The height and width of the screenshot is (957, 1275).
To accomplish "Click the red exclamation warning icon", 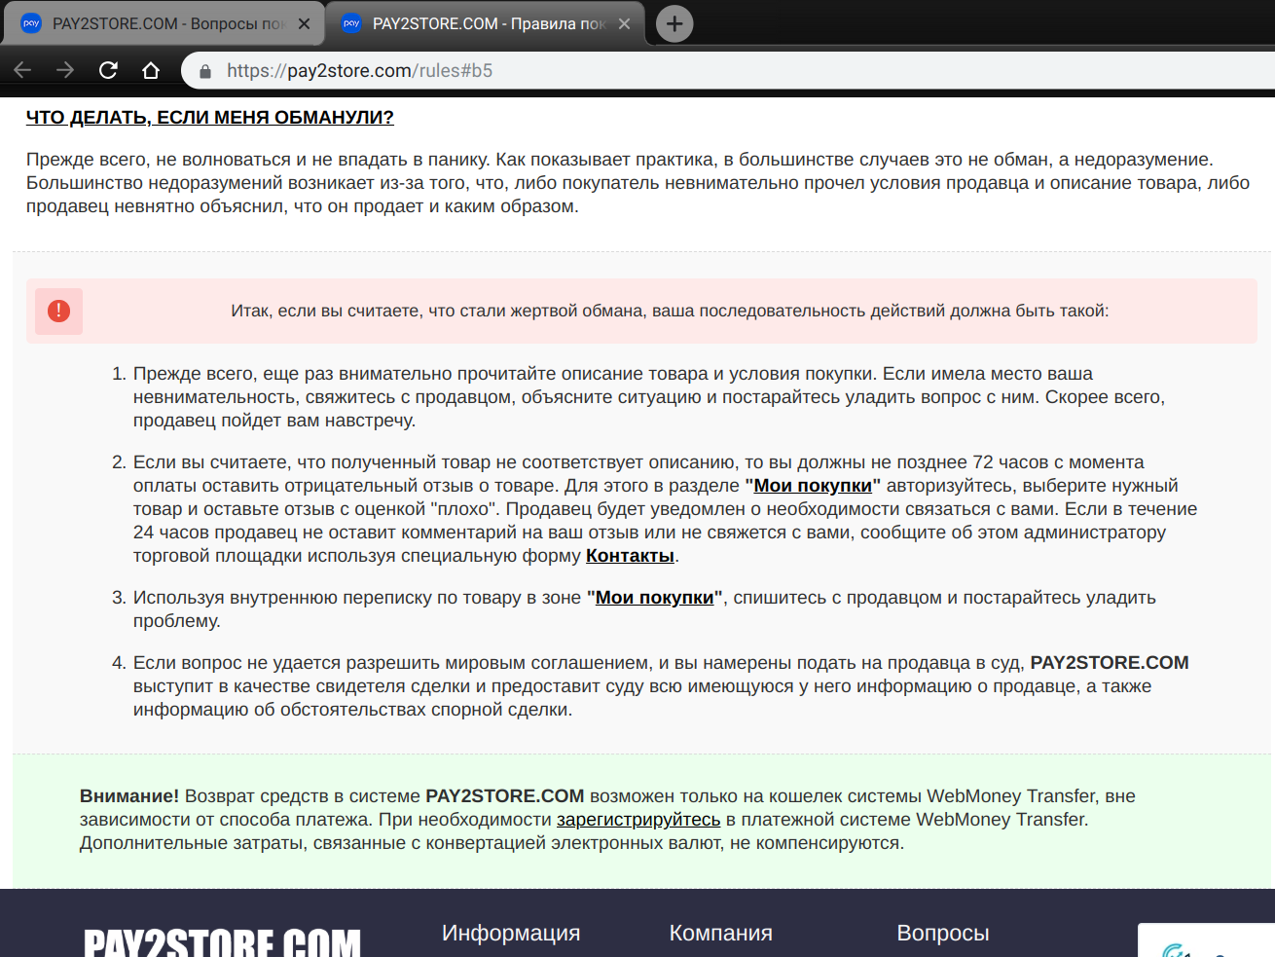I will coord(58,312).
